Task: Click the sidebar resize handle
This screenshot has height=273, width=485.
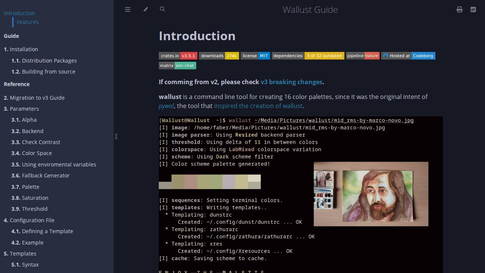Action: 116,136
